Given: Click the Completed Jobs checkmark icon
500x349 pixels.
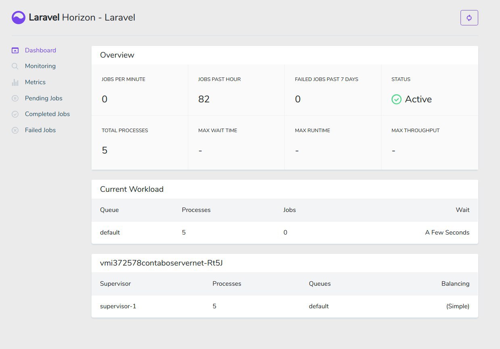Looking at the screenshot, I should [x=15, y=114].
